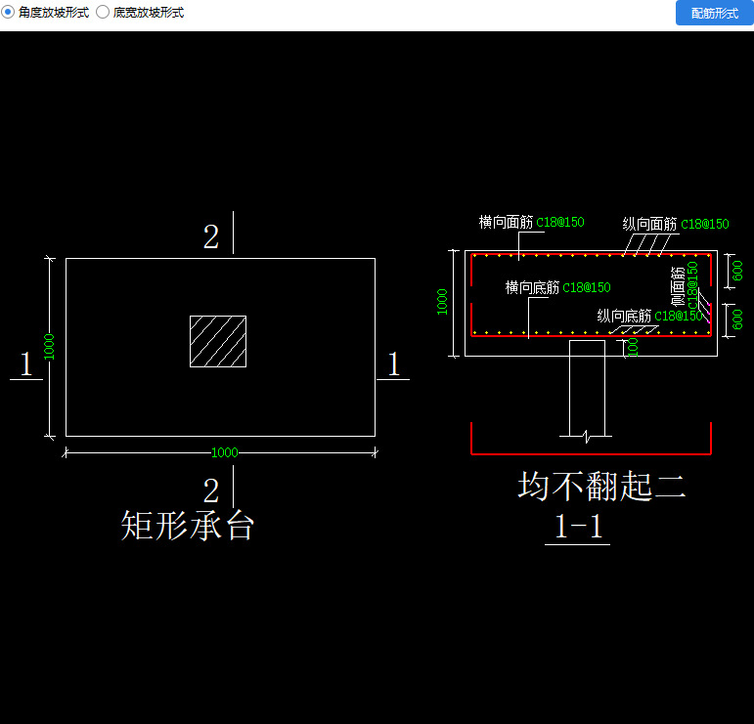Viewport: 754px width, 724px height.
Task: Click the hatched column square in plan
Action: 218,342
